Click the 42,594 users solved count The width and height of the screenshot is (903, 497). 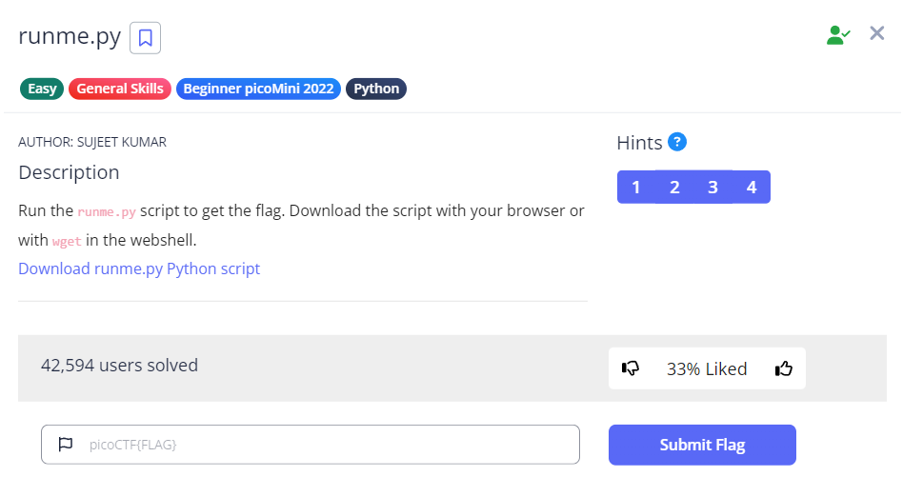pos(120,365)
